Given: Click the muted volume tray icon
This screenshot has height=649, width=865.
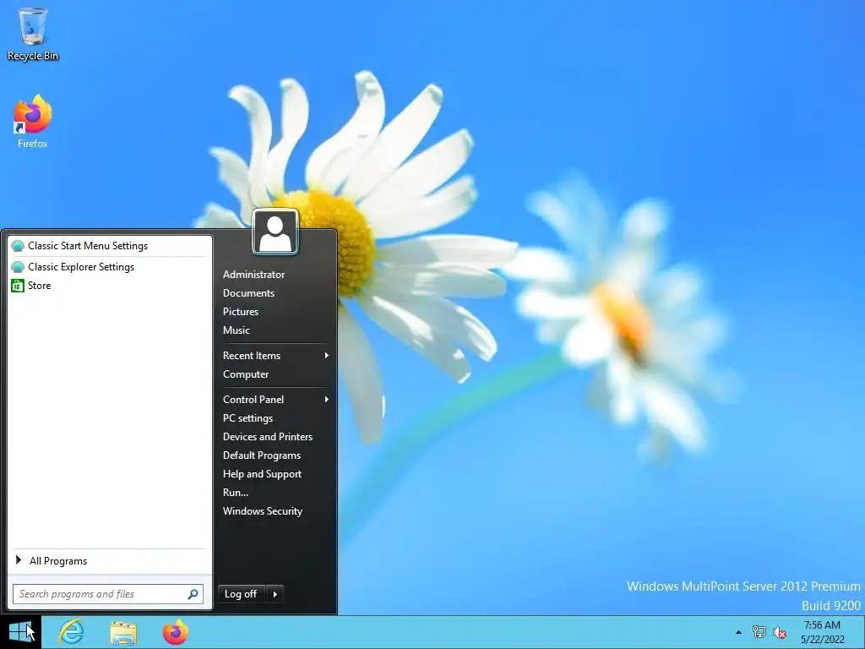Looking at the screenshot, I should coord(780,632).
